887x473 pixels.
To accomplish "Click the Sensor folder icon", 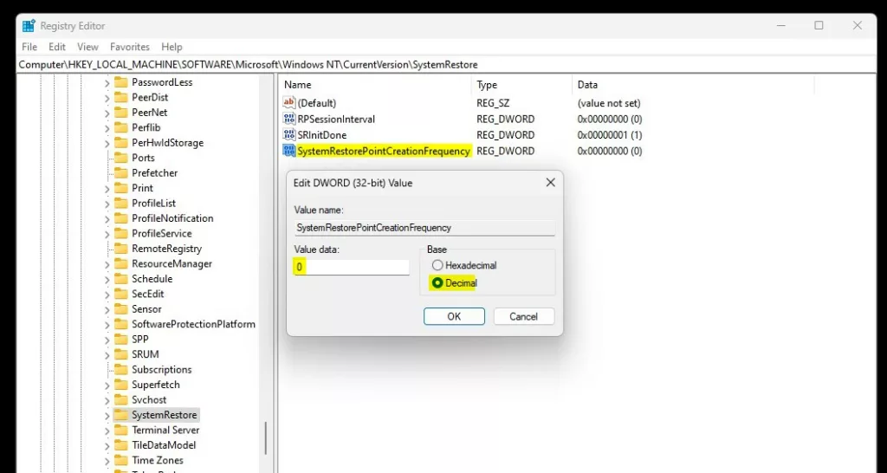I will point(121,309).
